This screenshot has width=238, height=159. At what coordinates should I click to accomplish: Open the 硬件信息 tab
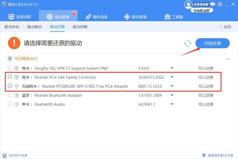[97, 17]
